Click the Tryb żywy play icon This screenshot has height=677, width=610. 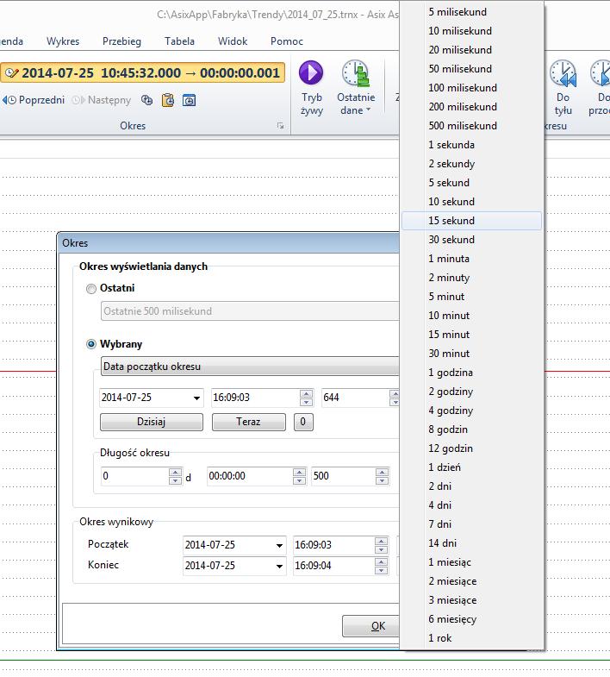(x=311, y=72)
